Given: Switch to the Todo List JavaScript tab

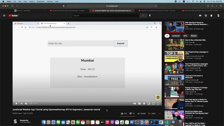Looking at the screenshot, I should tap(22, 10).
